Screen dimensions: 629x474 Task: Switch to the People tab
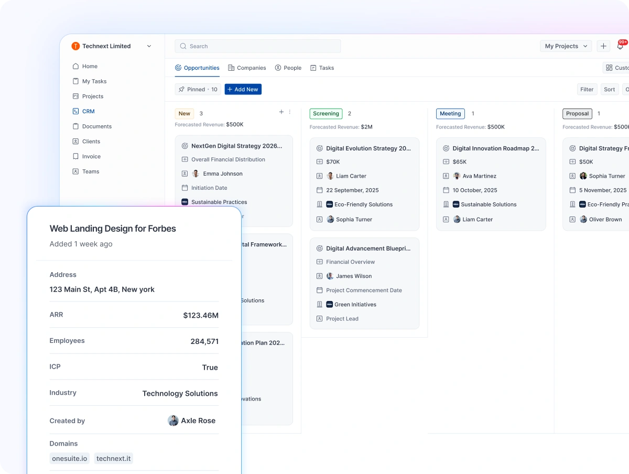(288, 68)
